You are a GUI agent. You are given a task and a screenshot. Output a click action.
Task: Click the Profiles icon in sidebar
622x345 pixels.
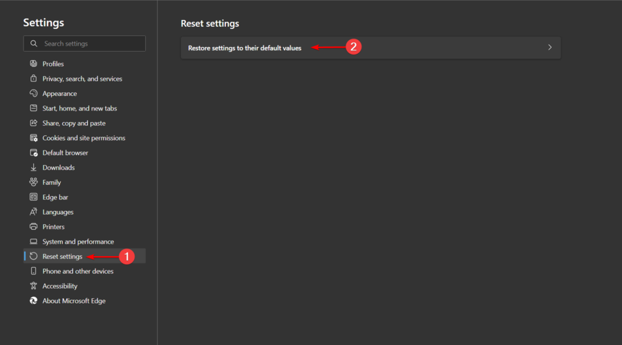pyautogui.click(x=33, y=64)
